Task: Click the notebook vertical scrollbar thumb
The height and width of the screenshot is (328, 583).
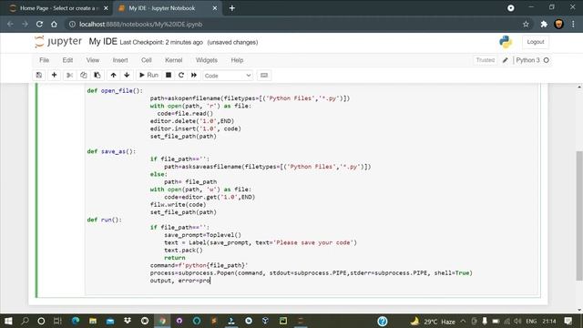Action: (579, 216)
